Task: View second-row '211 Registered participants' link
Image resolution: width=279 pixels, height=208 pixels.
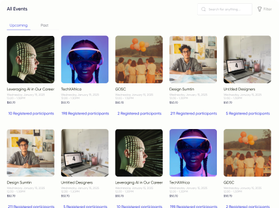Action: [31, 206]
